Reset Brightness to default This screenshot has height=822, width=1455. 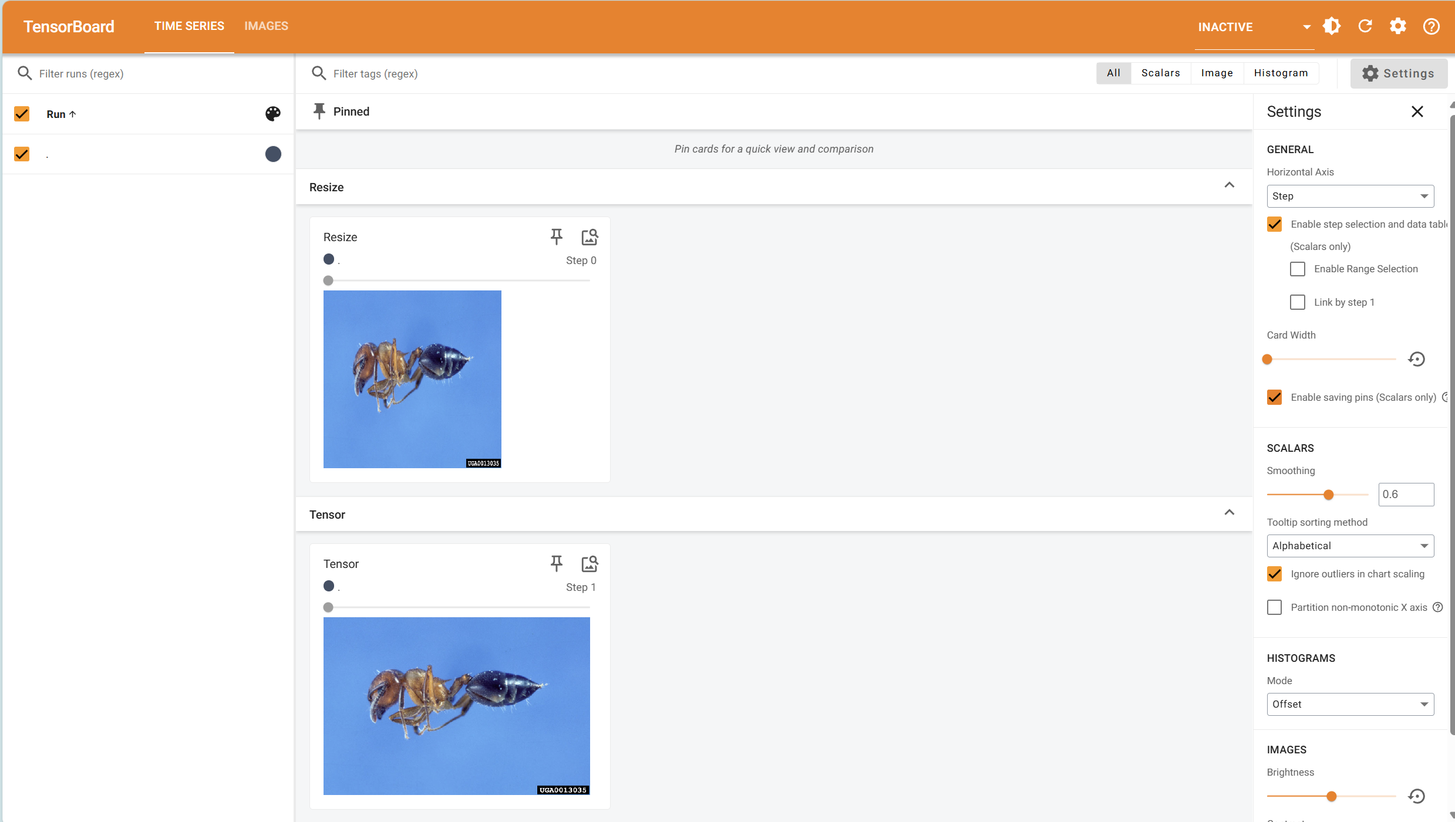1417,796
